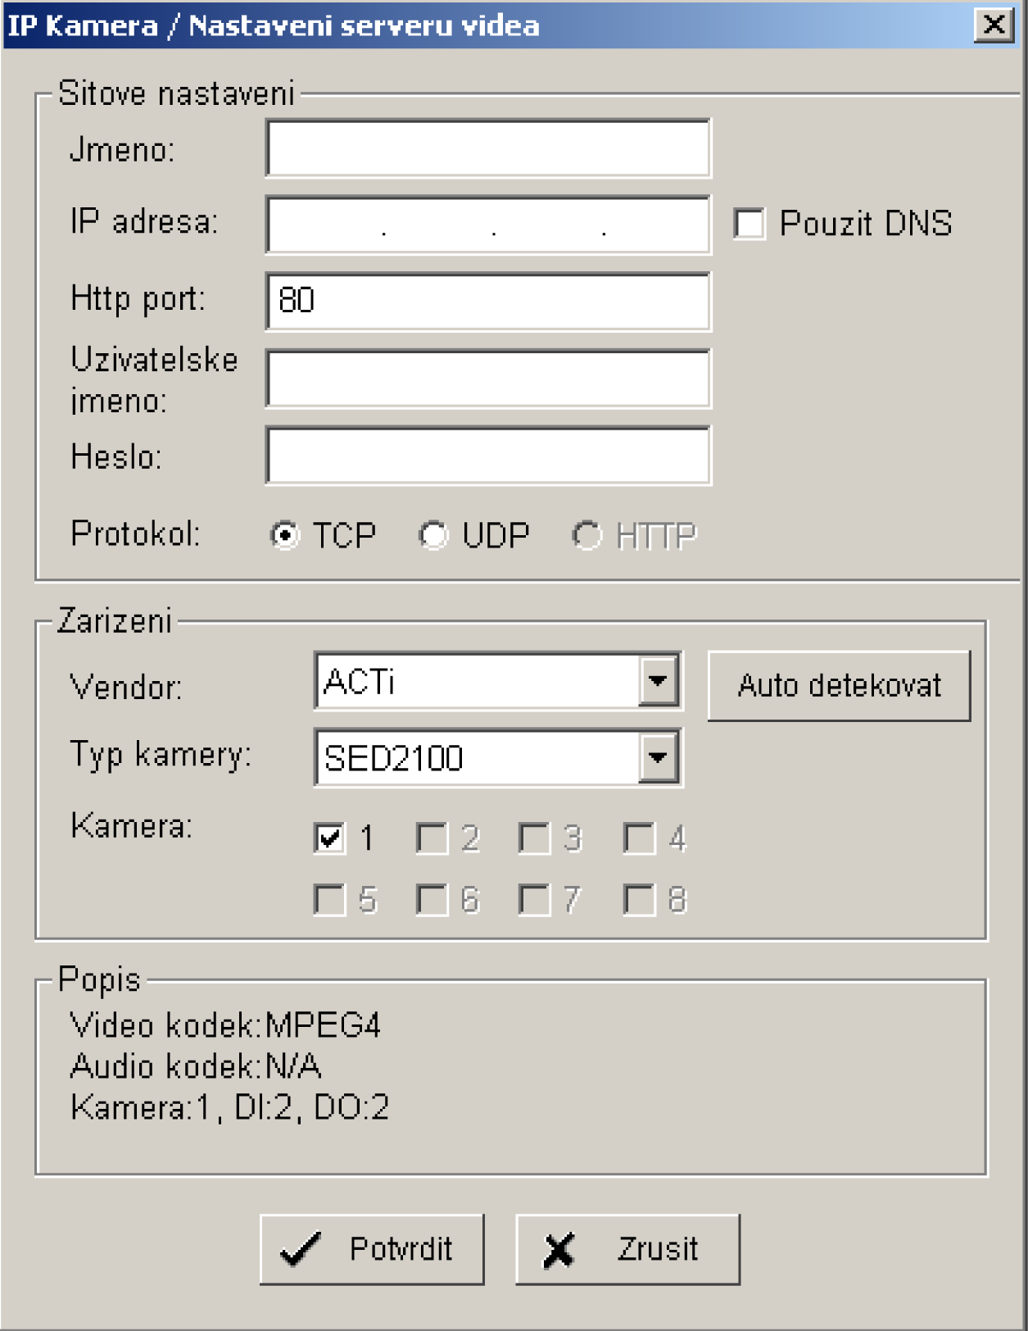
Task: Open the Vendor dropdown showing ACTi
Action: pos(498,681)
